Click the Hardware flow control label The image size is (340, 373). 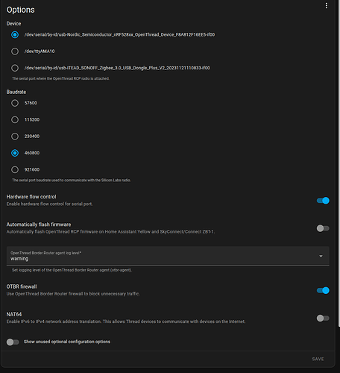pyautogui.click(x=31, y=197)
